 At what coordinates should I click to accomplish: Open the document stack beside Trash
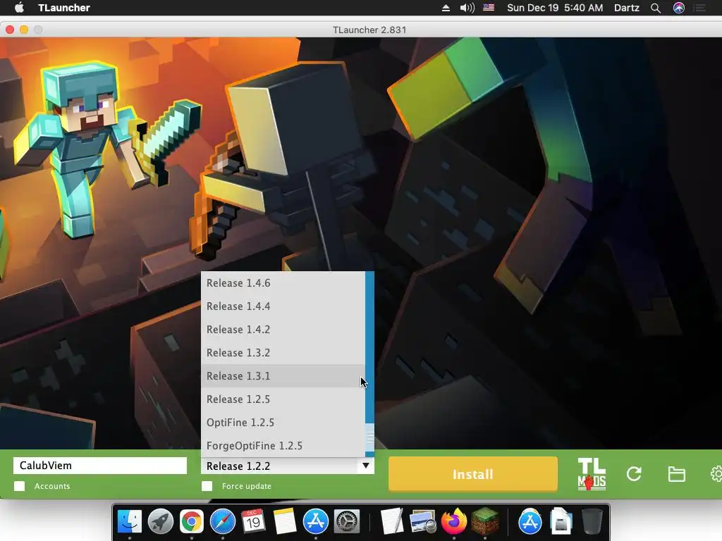(x=561, y=522)
